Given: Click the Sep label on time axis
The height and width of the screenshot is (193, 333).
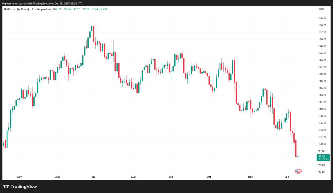Looking at the screenshot, I should tap(171, 177).
